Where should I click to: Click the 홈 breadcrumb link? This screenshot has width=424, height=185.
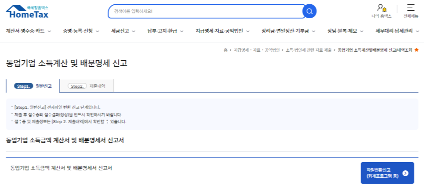(225, 50)
